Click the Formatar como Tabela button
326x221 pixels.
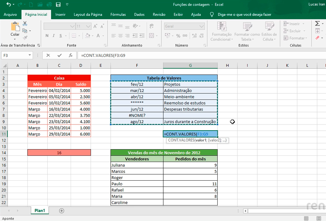(x=246, y=31)
